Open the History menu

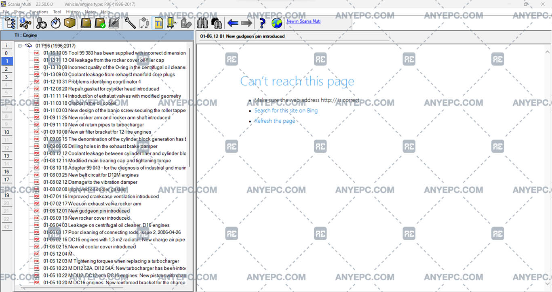(73, 12)
